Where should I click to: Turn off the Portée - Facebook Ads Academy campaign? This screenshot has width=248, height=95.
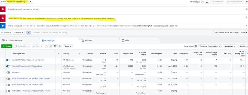(x=8, y=60)
